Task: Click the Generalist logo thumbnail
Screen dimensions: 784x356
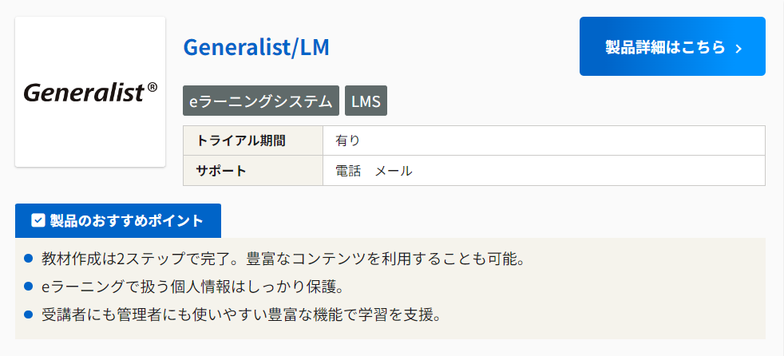Action: (90, 92)
